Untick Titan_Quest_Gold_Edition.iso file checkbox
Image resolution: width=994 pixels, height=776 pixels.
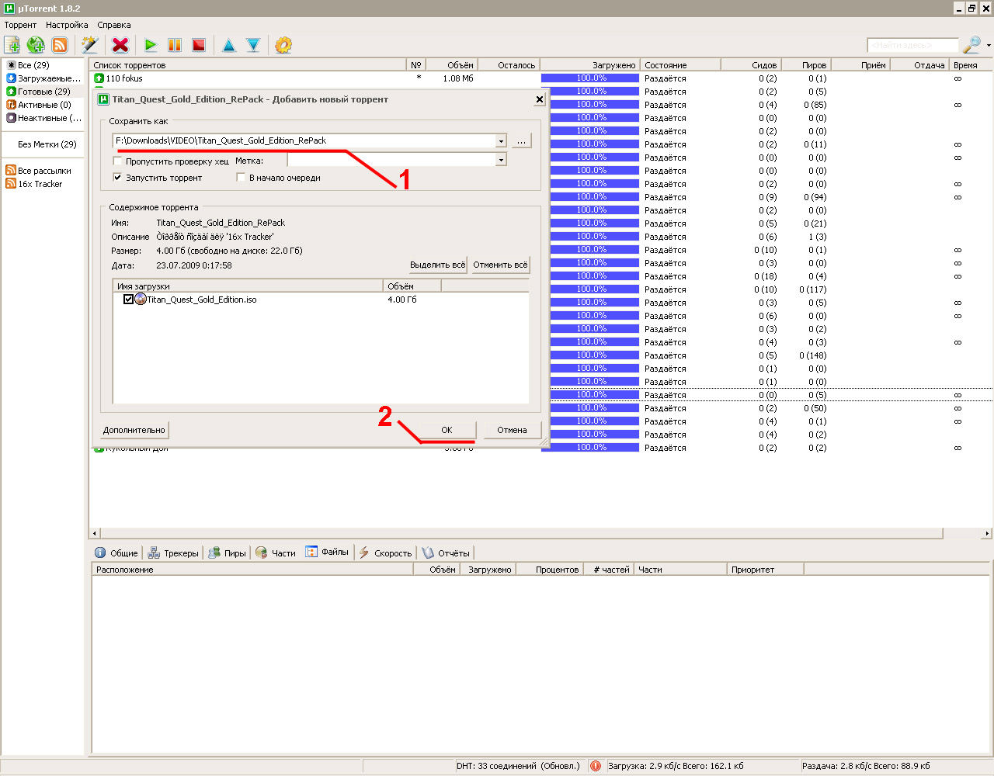pyautogui.click(x=129, y=300)
